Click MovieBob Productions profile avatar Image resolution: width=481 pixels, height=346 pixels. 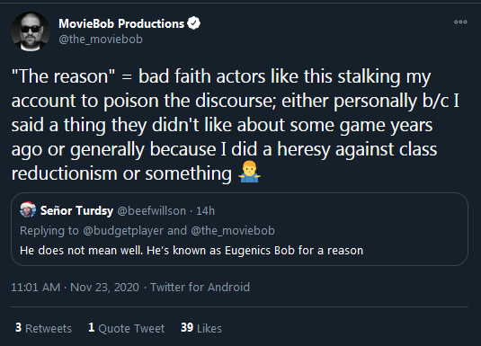click(31, 31)
